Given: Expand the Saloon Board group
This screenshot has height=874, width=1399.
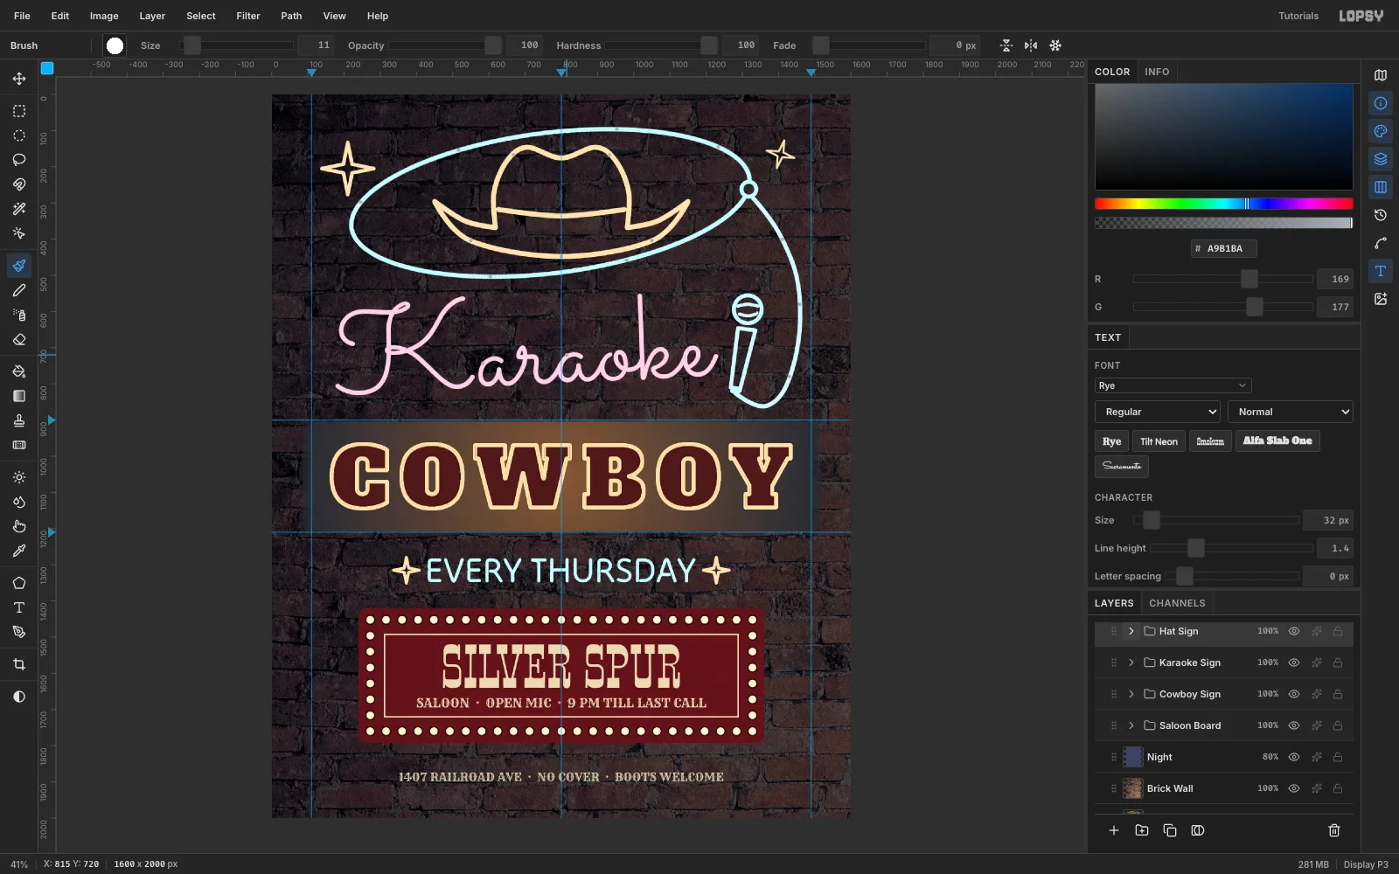Looking at the screenshot, I should 1131,725.
